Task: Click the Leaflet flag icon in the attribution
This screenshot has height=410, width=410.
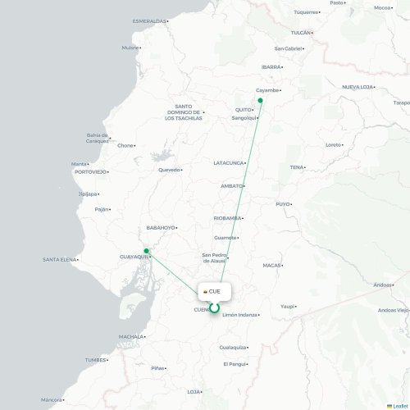Action: (389, 407)
